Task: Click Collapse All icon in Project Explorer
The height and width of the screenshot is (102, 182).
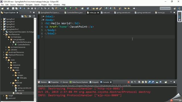Action: pyautogui.click(x=22, y=16)
